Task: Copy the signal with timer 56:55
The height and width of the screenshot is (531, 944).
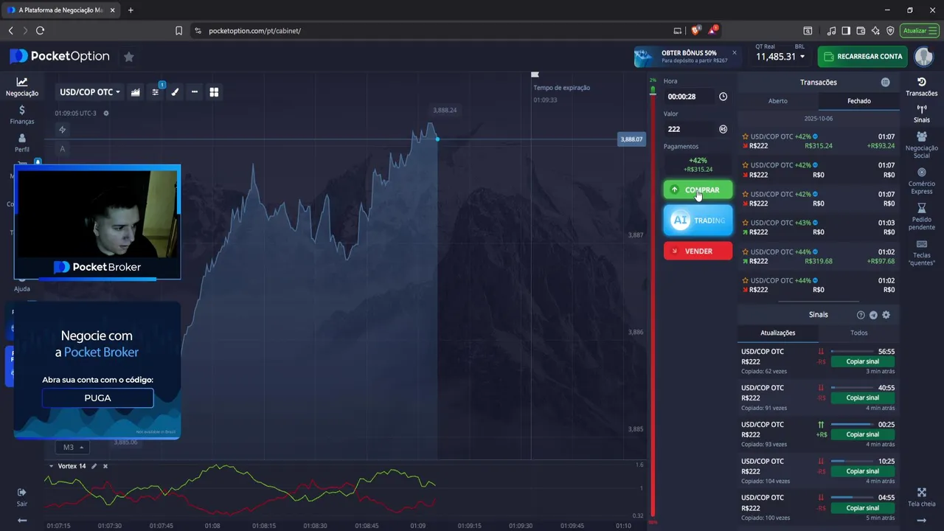Action: (x=862, y=361)
